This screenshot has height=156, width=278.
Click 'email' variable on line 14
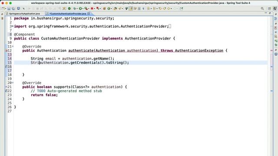pos(50,58)
